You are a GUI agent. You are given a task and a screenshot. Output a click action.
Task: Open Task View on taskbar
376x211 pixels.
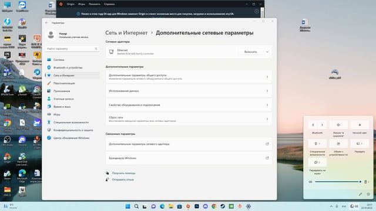coord(145,206)
